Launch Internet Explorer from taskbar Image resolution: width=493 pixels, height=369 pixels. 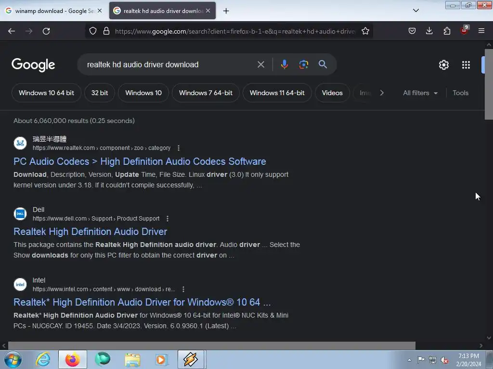pos(43,359)
